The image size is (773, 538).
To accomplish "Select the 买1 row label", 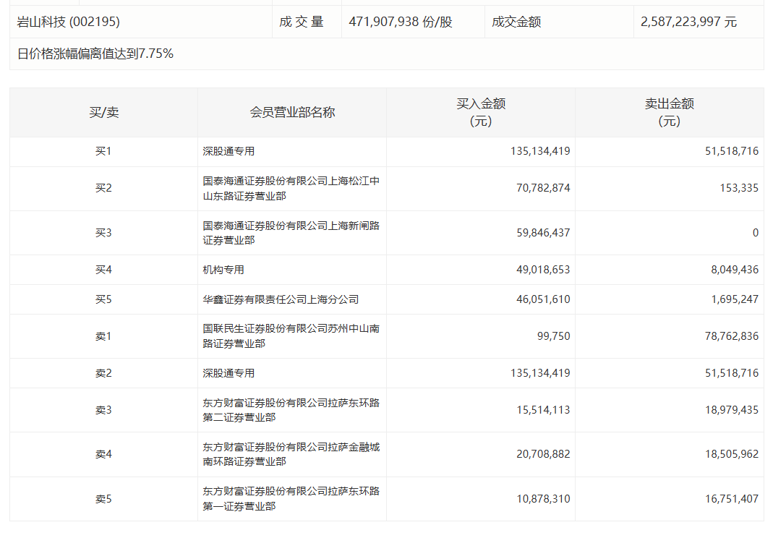I will tap(103, 151).
